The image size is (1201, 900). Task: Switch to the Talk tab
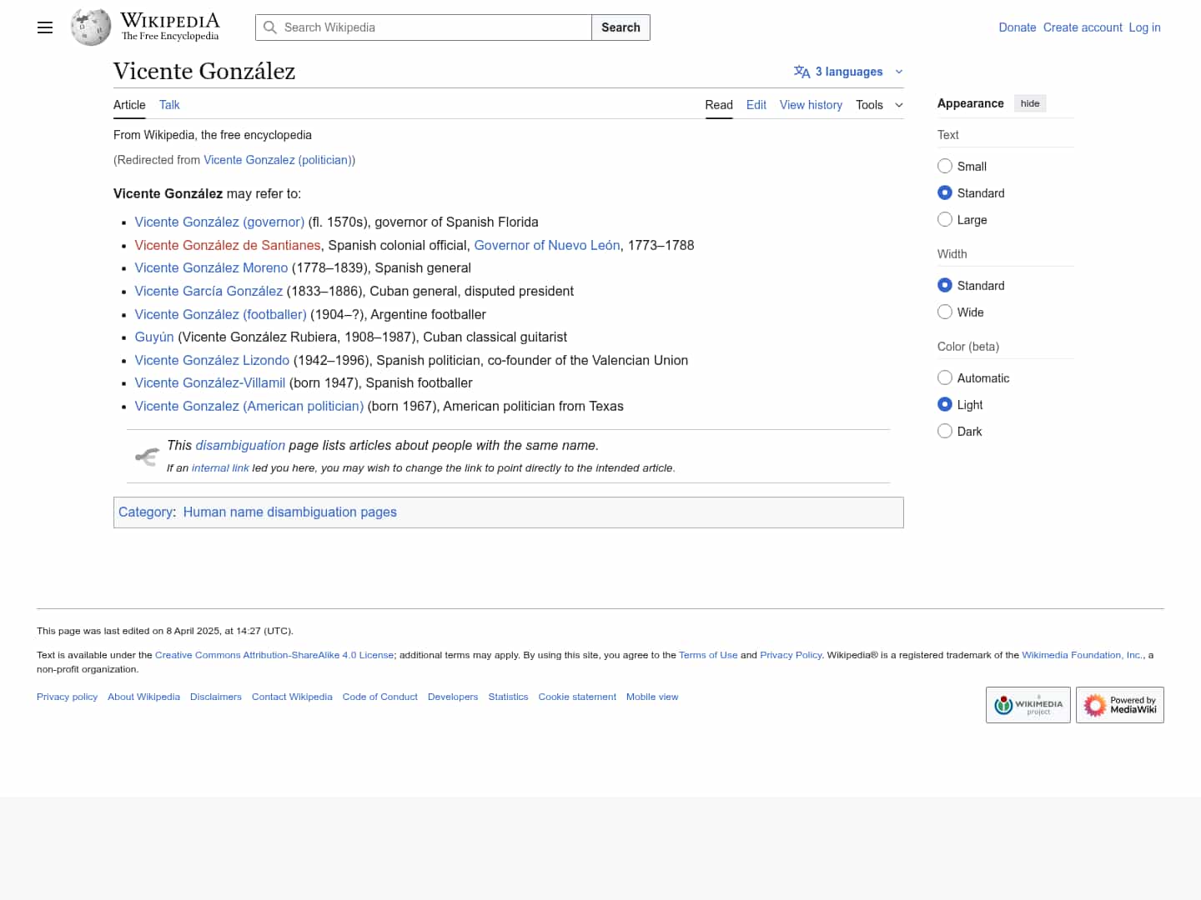click(169, 105)
